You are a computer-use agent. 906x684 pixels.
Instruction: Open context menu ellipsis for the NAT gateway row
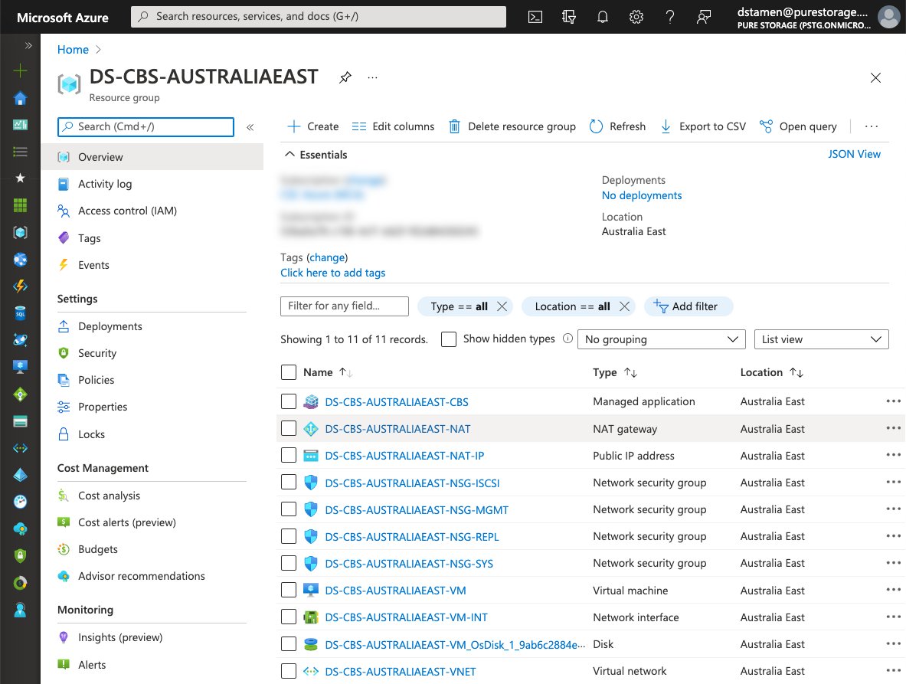[893, 428]
